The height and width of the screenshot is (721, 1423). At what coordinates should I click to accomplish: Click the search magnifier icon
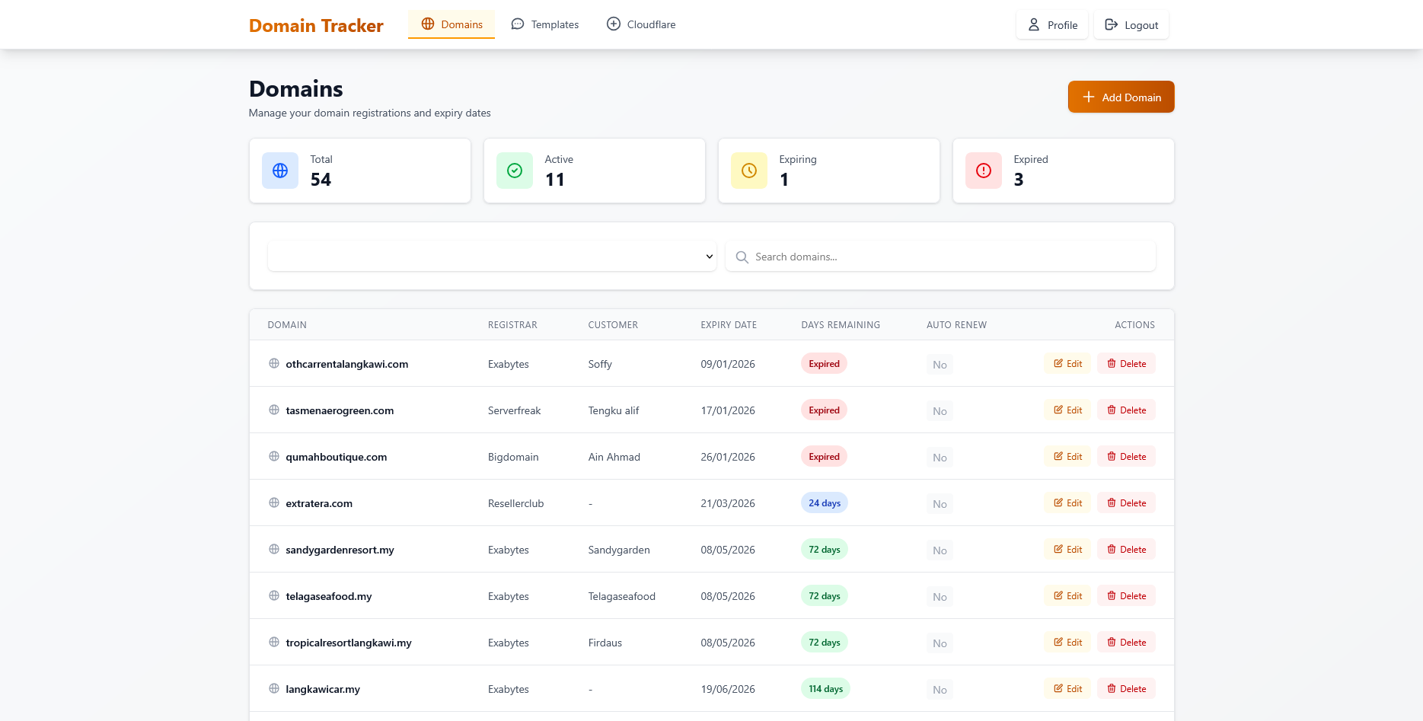(742, 257)
